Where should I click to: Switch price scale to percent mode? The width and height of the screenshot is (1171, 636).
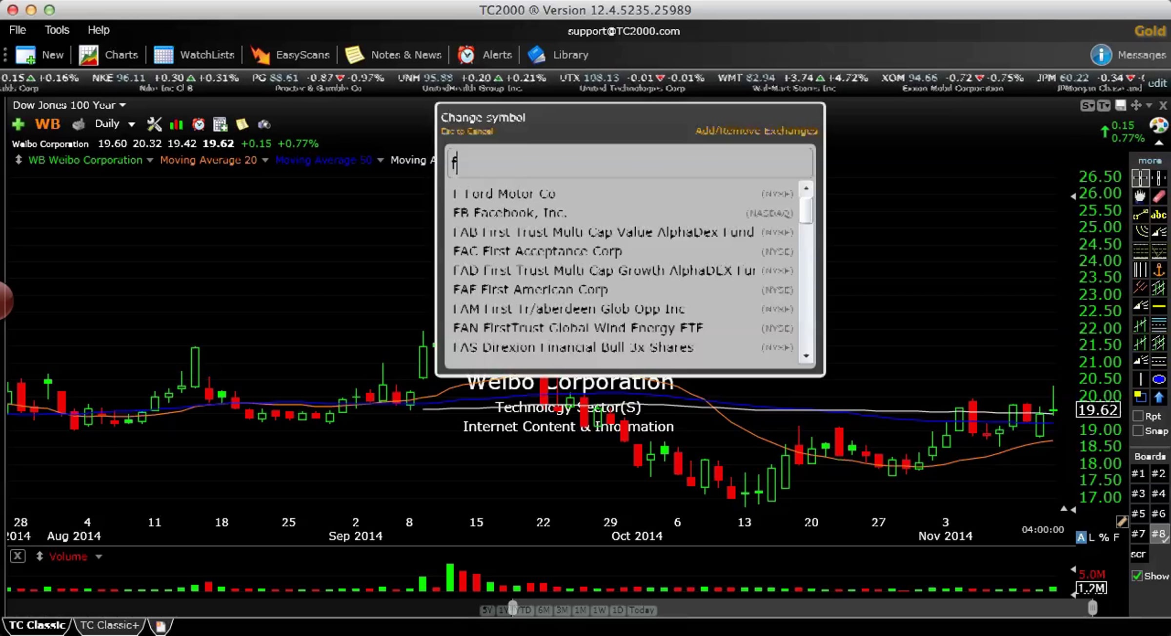(x=1104, y=537)
